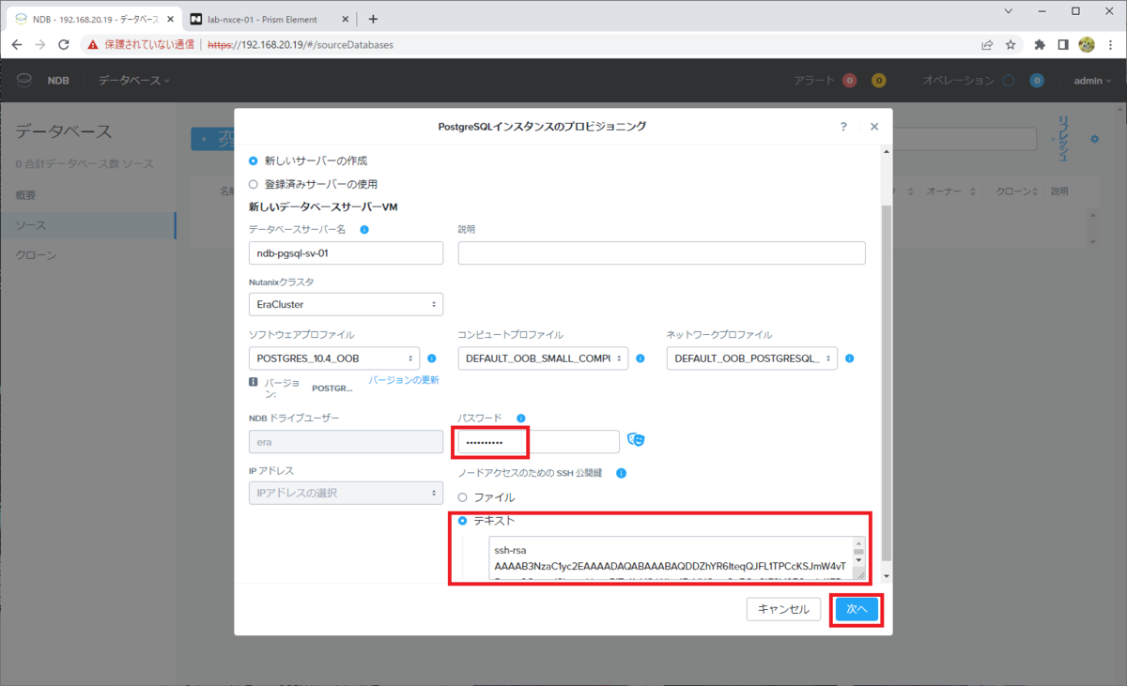Click リフレッシュ refresh link
Image resolution: width=1127 pixels, height=686 pixels.
[x=1064, y=139]
